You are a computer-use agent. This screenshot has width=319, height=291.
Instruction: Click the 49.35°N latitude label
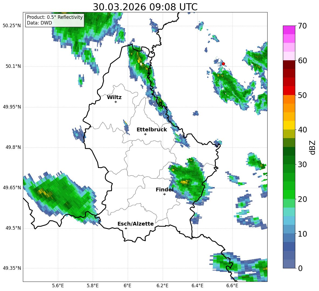tap(12, 268)
